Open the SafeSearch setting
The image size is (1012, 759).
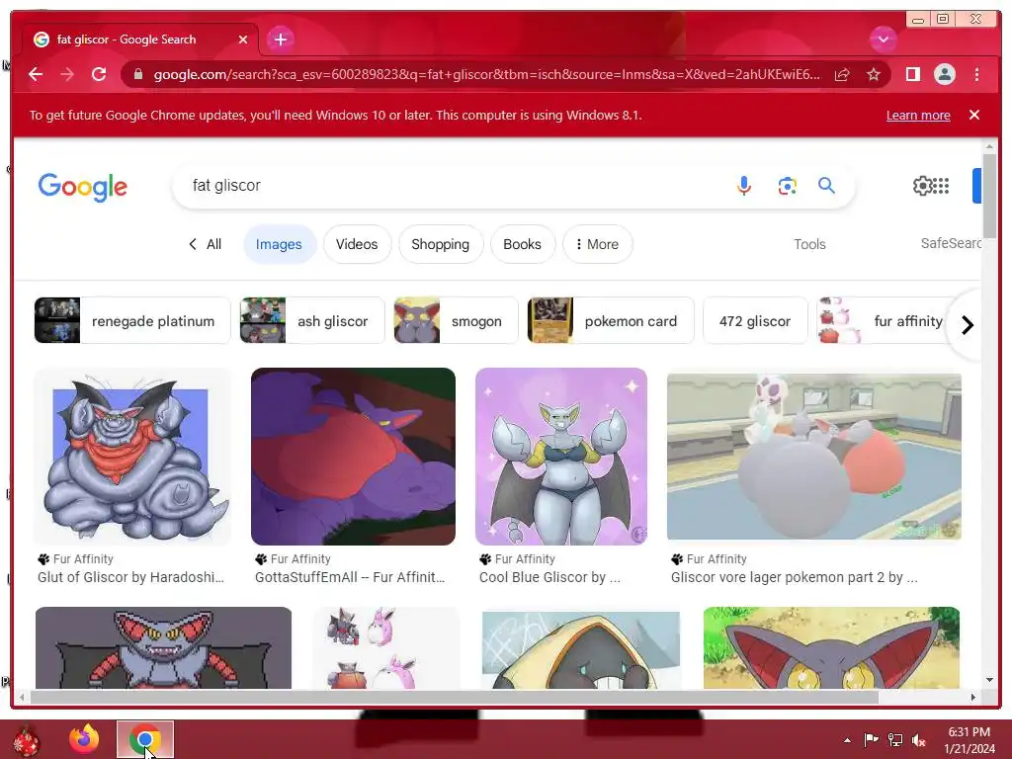click(951, 243)
